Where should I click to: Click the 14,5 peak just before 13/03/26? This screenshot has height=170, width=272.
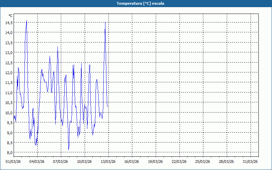point(105,22)
